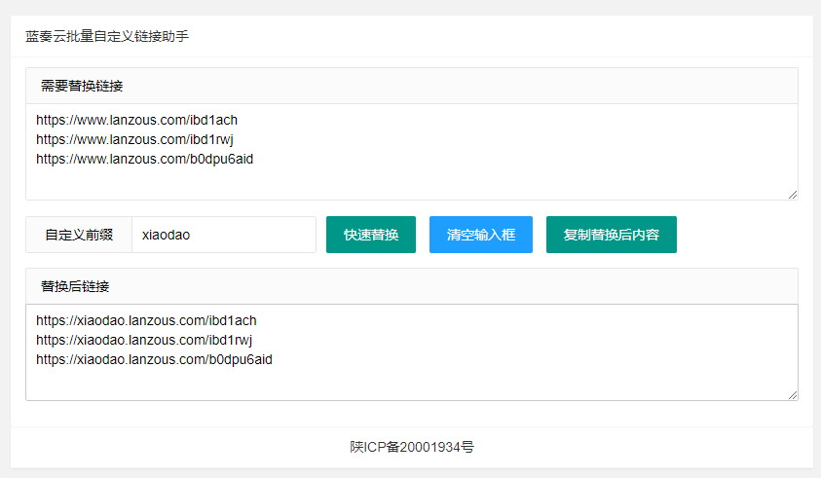Screen dimensions: 821x478
Task: Grab the output textarea resize handle
Action: (793, 394)
